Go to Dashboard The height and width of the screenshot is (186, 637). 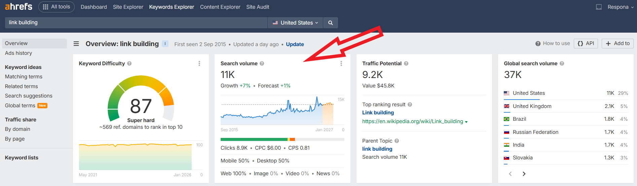[94, 7]
